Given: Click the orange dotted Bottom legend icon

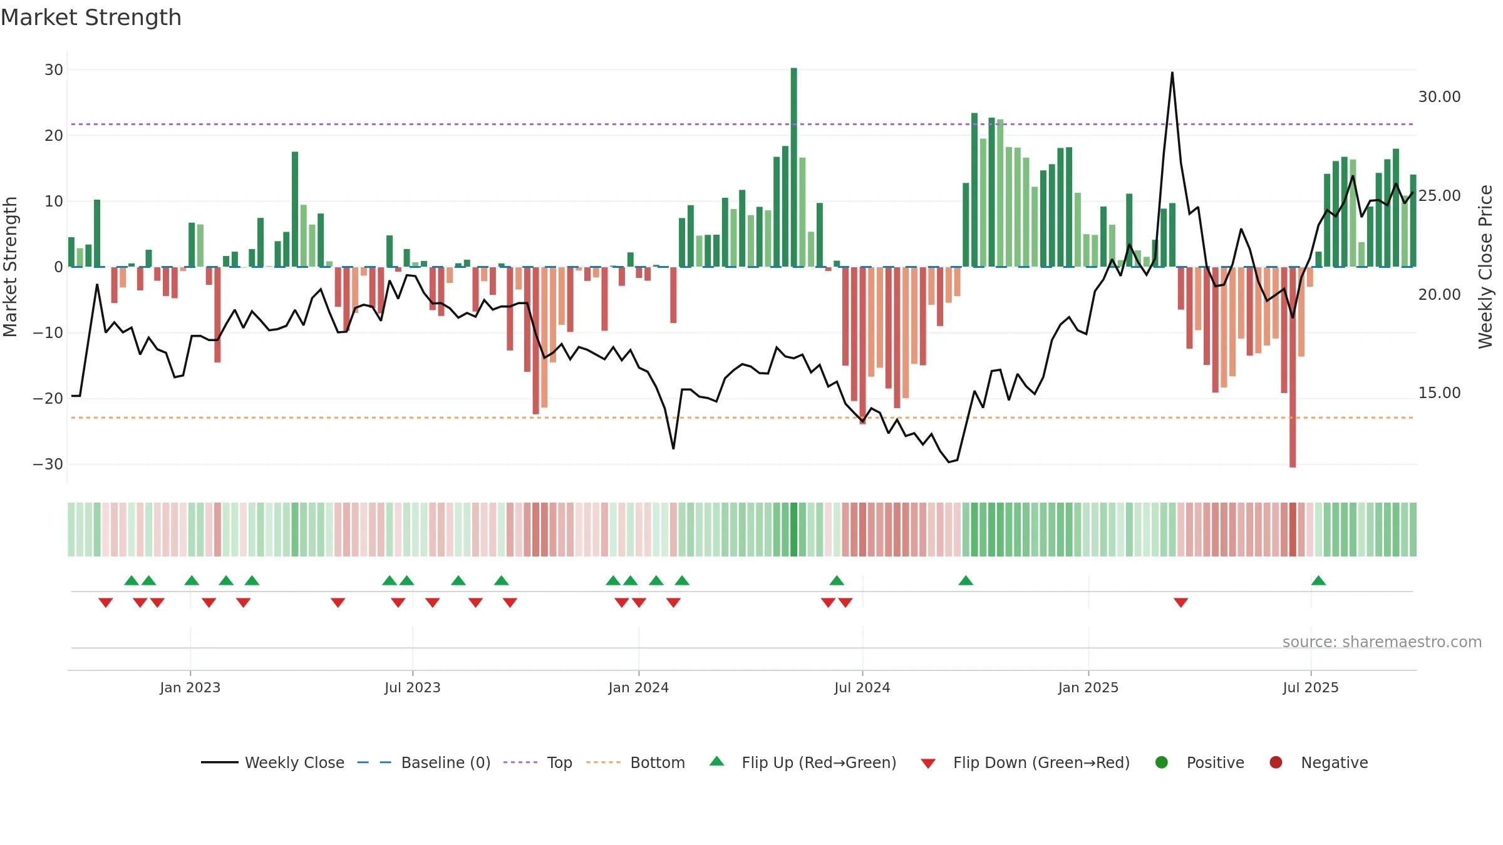Looking at the screenshot, I should point(603,762).
